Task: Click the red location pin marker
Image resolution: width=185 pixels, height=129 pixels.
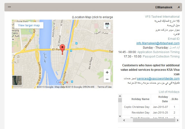Action: click(62, 49)
